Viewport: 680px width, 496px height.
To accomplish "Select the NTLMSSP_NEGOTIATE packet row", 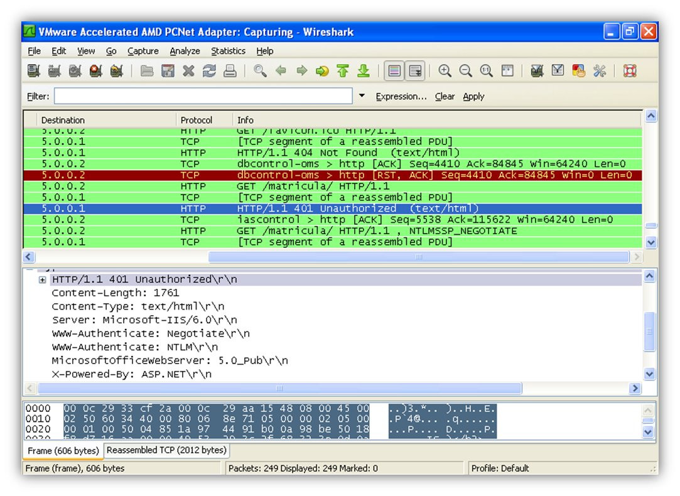I will coord(333,230).
